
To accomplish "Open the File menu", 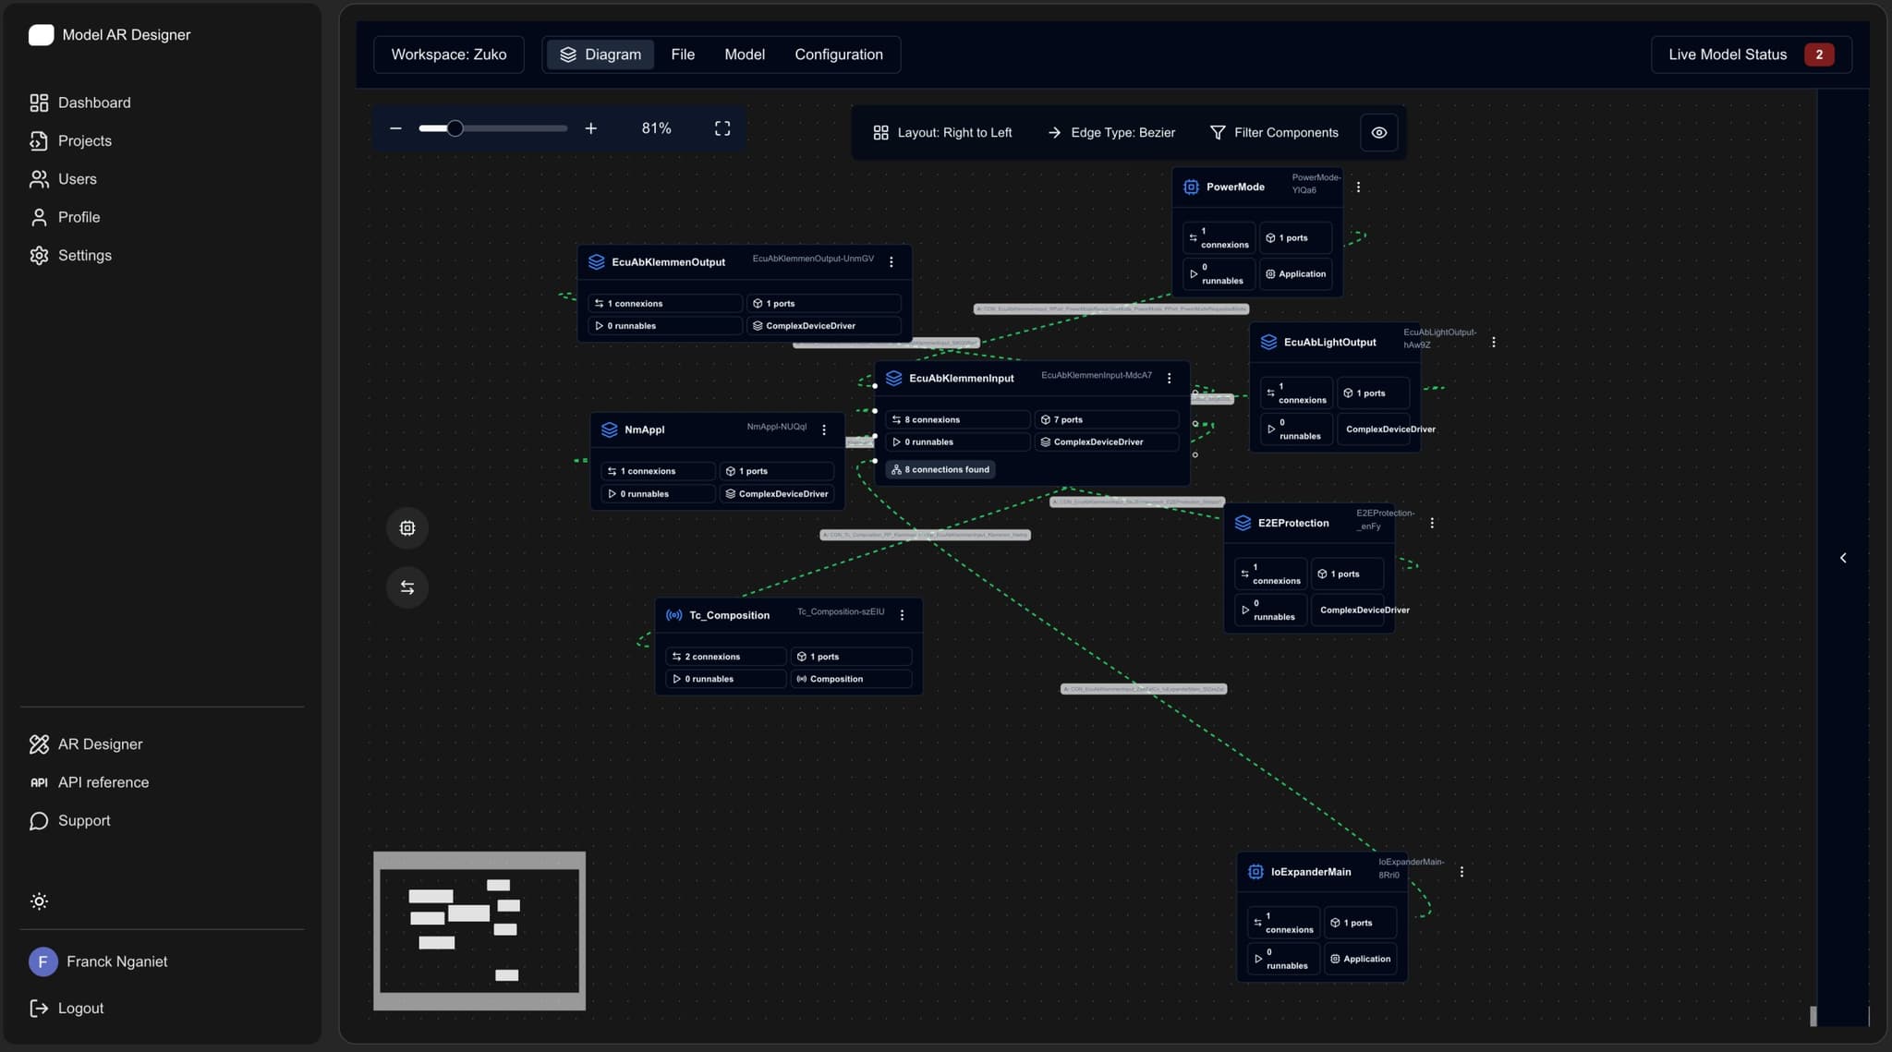I will tap(683, 54).
